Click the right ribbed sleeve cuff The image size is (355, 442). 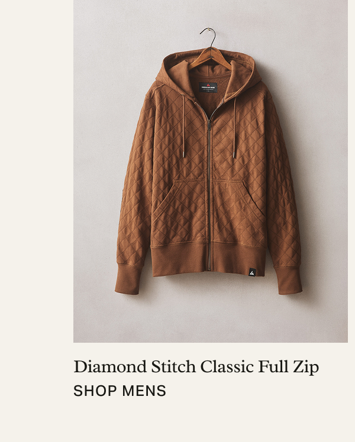coord(288,280)
